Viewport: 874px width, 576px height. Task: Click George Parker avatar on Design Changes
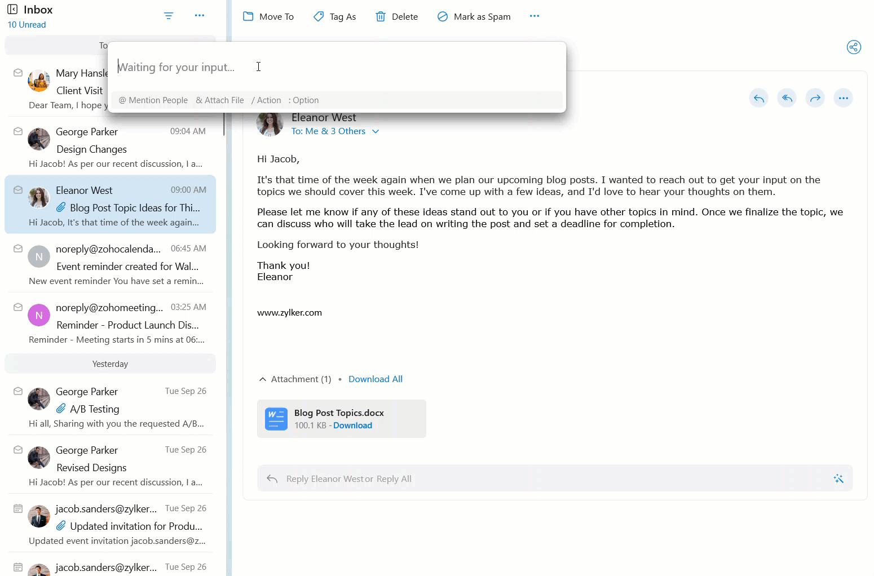point(39,139)
